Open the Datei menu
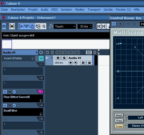This screenshot has height=135, width=144. pyautogui.click(x=4, y=10)
